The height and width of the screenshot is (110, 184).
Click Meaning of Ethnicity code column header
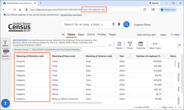pos(30,56)
